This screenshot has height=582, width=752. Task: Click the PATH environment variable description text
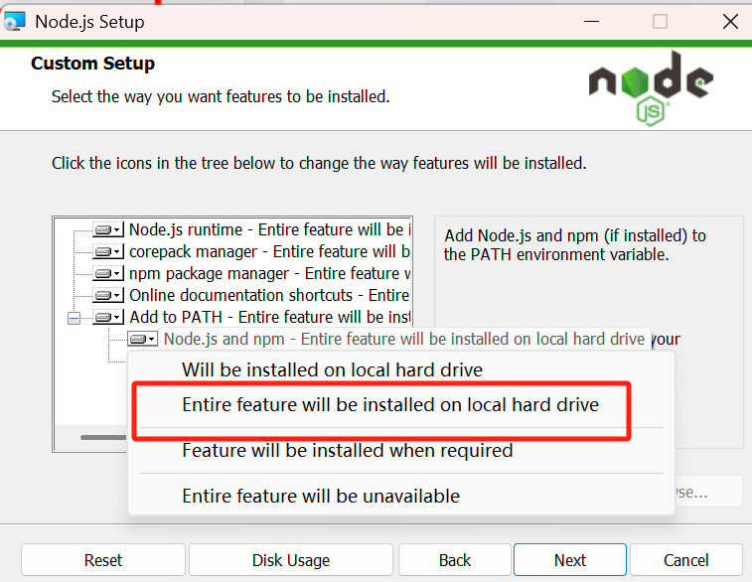pos(575,245)
